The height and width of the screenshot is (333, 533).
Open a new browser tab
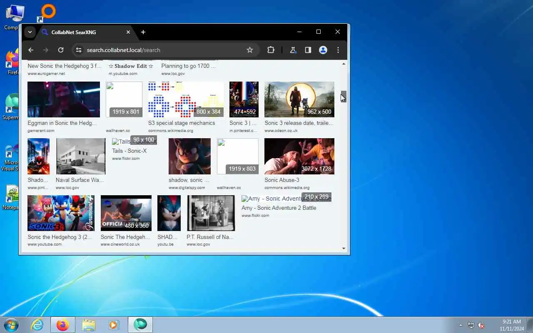click(143, 32)
